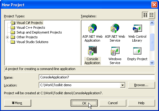
Task: Choose the ASP.NET Web Service template icon
Action: click(115, 28)
